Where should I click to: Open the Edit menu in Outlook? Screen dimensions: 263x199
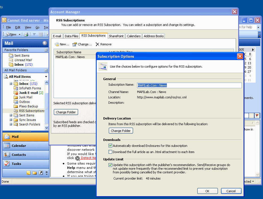(x=18, y=27)
